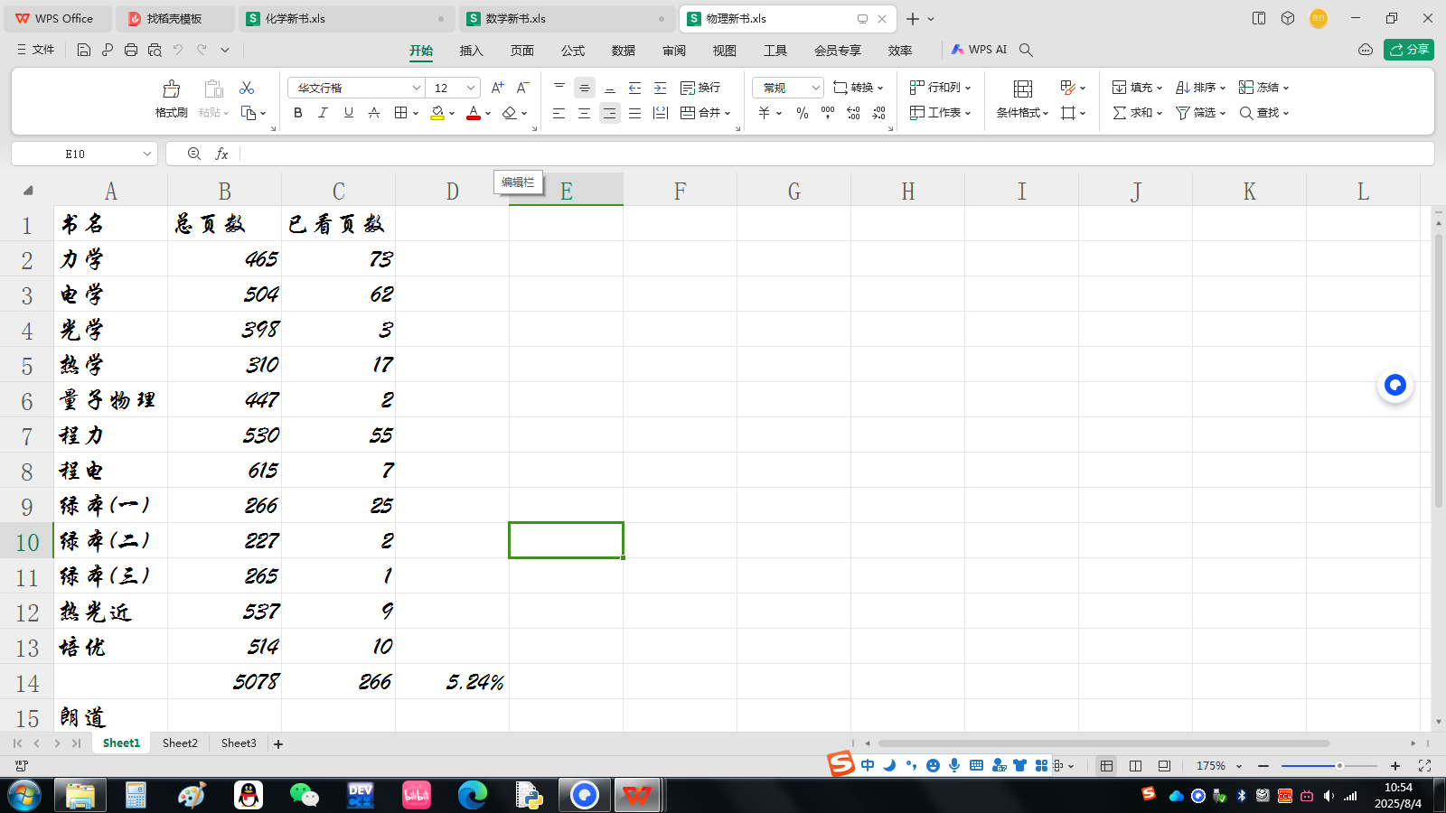Toggle Underline formatting
This screenshot has height=813, width=1446.
(349, 113)
